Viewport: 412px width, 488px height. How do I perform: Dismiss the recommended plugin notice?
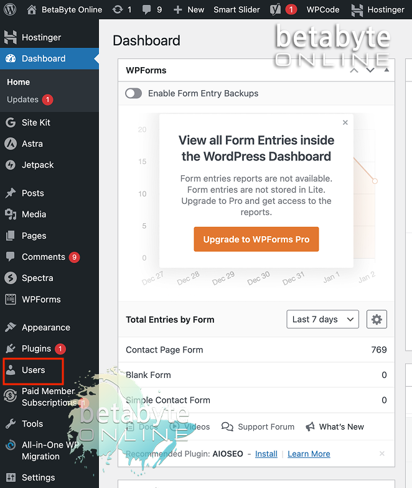coord(382,454)
